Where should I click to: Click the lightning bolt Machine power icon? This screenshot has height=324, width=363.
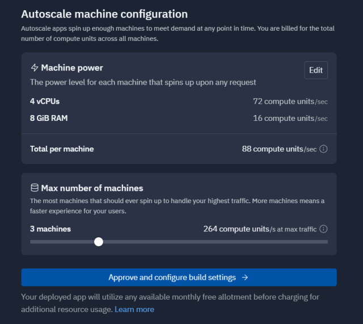click(x=34, y=68)
